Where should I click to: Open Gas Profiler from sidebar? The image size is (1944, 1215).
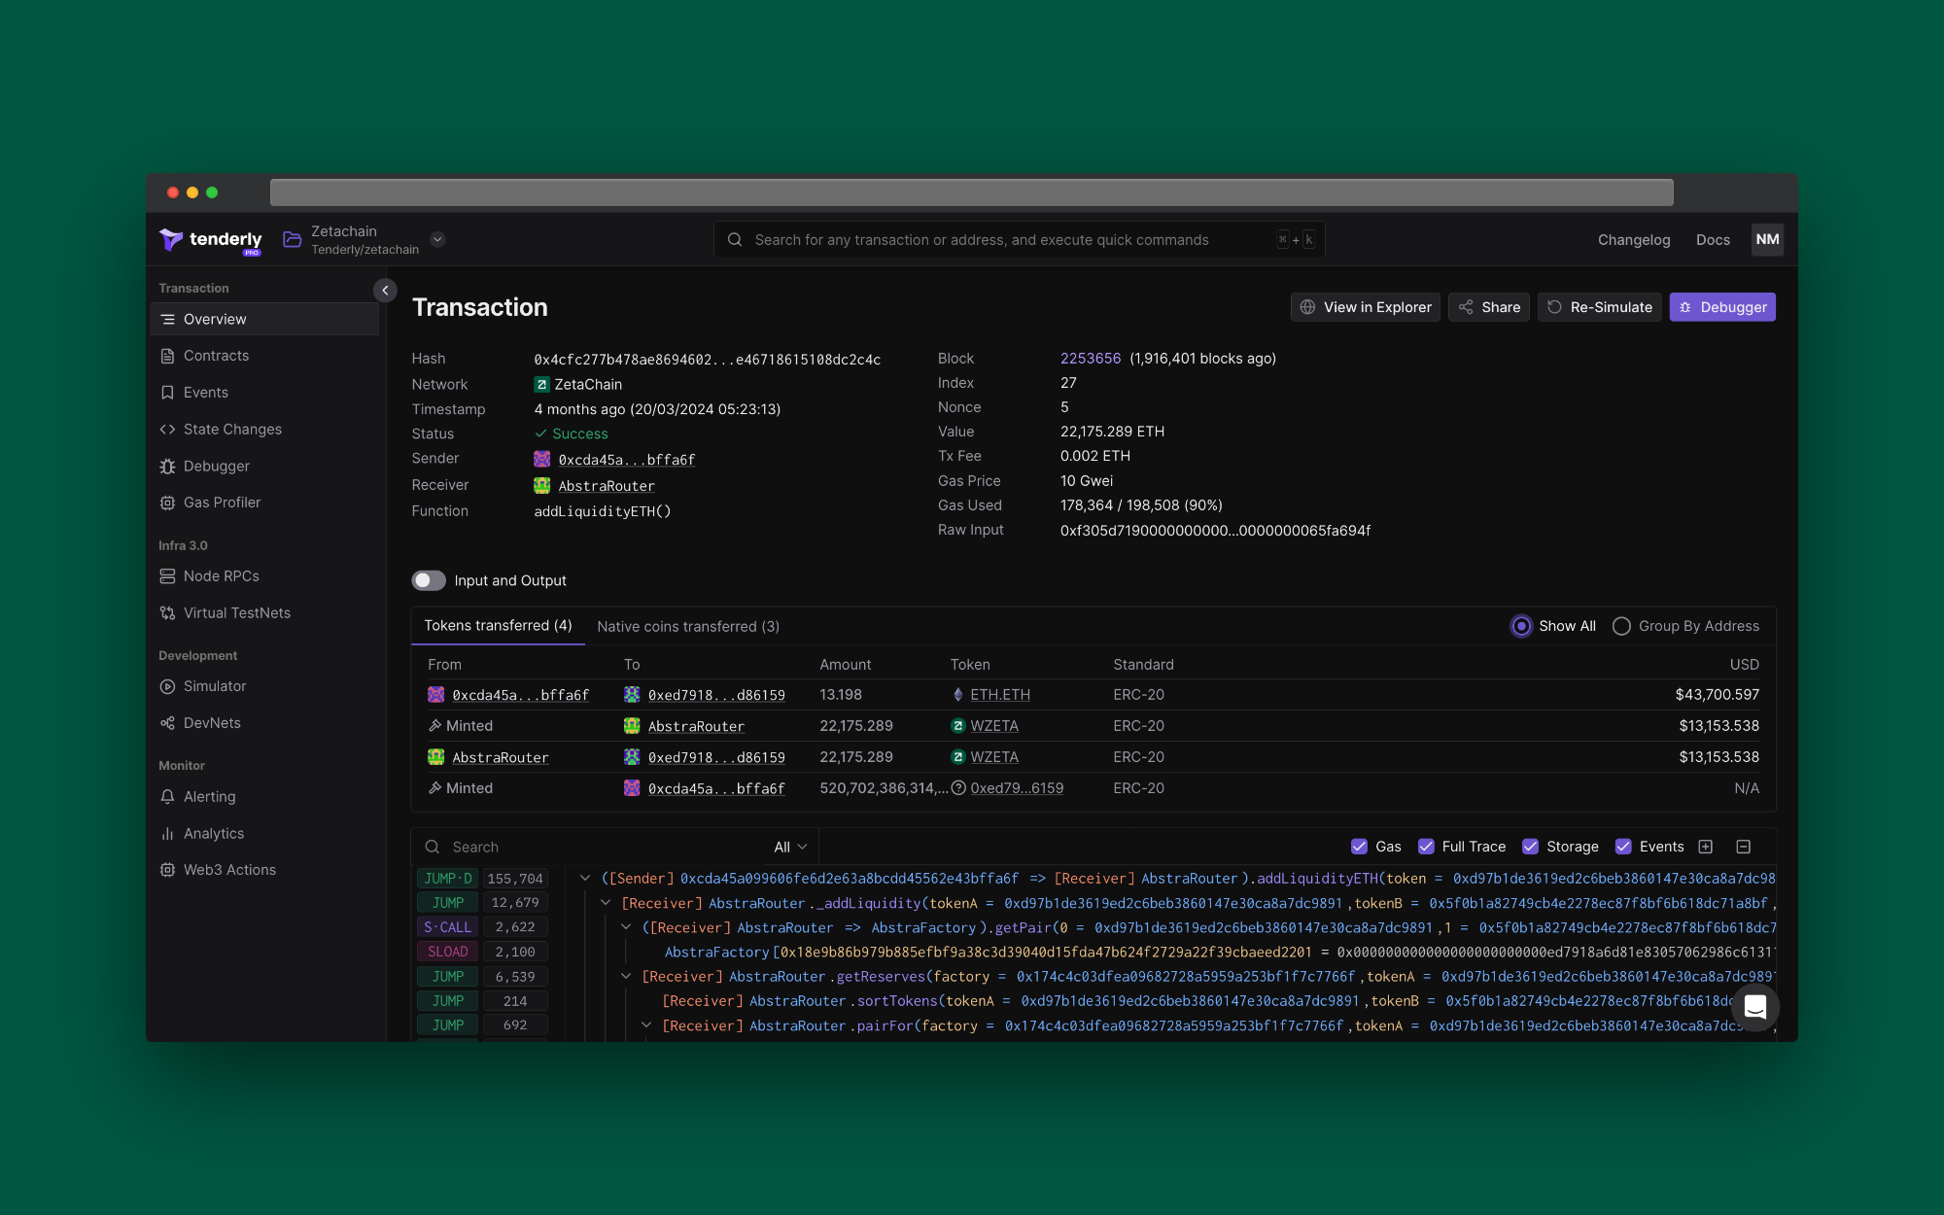[222, 503]
